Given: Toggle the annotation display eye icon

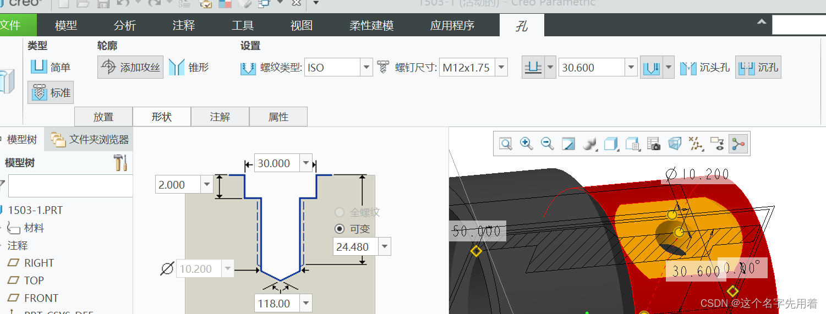Looking at the screenshot, I should click(x=717, y=144).
